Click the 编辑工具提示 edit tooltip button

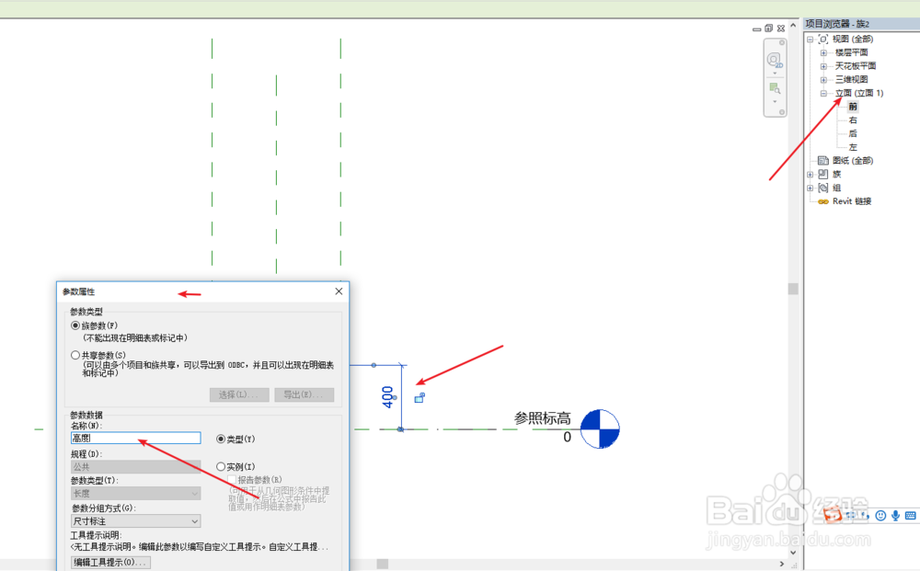click(109, 563)
